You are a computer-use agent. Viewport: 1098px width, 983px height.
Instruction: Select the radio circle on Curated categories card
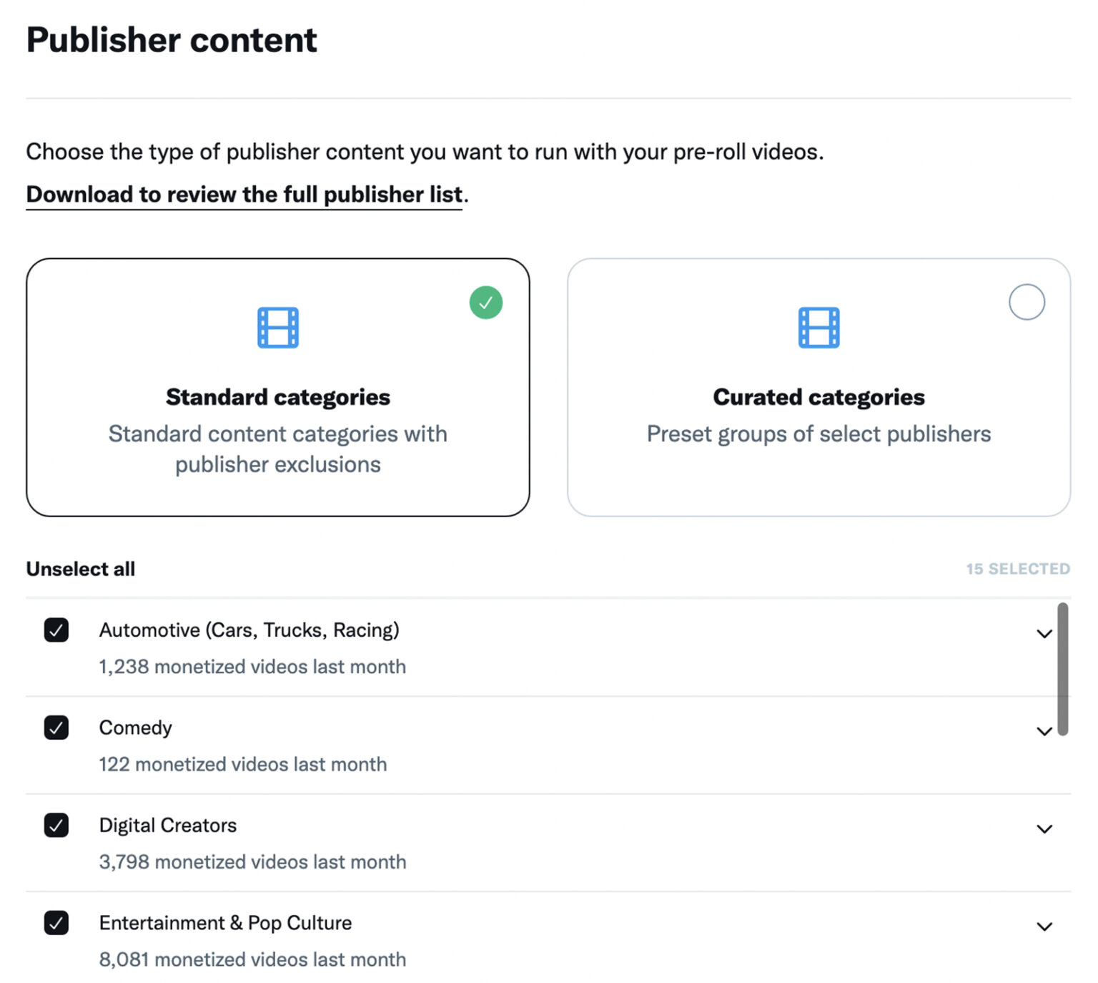[1027, 303]
